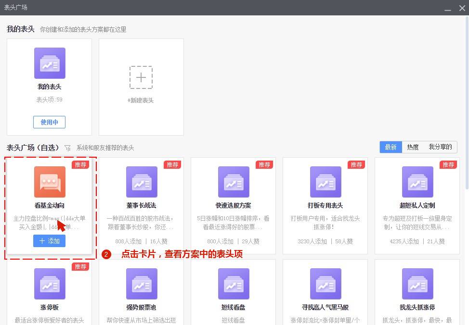Click the 打板专用表头 description text

pos(325,223)
